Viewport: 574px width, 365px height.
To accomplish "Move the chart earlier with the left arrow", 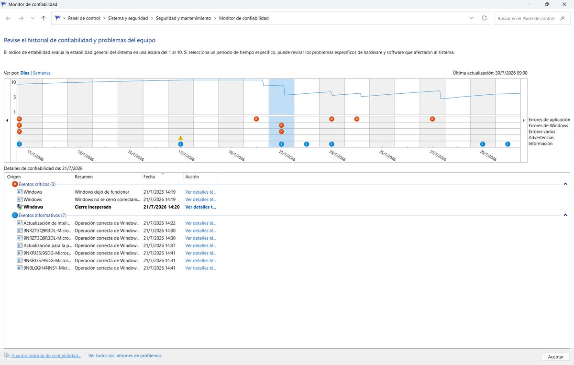I will [7, 120].
